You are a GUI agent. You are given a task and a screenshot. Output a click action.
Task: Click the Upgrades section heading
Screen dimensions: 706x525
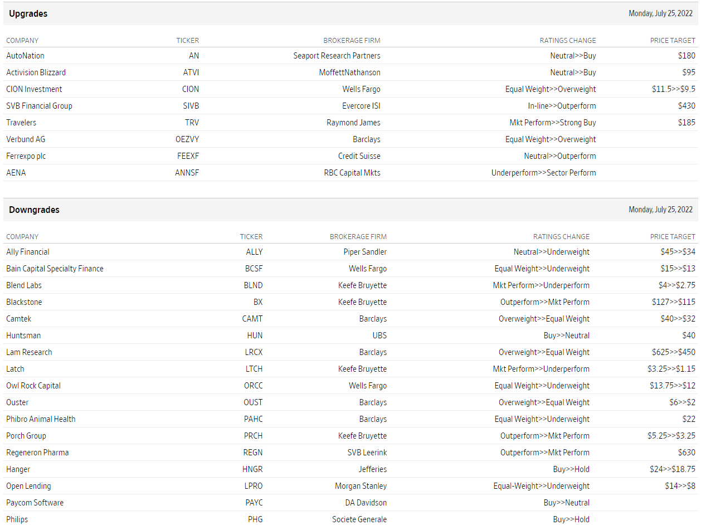(x=28, y=13)
